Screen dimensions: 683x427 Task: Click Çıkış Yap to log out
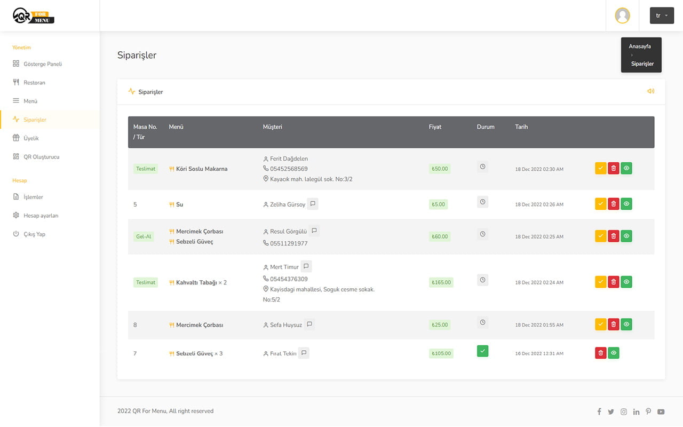point(34,234)
